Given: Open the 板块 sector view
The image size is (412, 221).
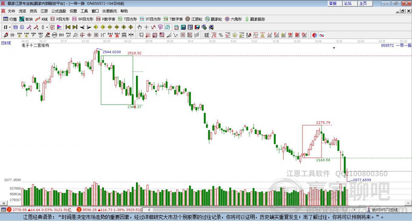Looking at the screenshot, I should (x=26, y=19).
